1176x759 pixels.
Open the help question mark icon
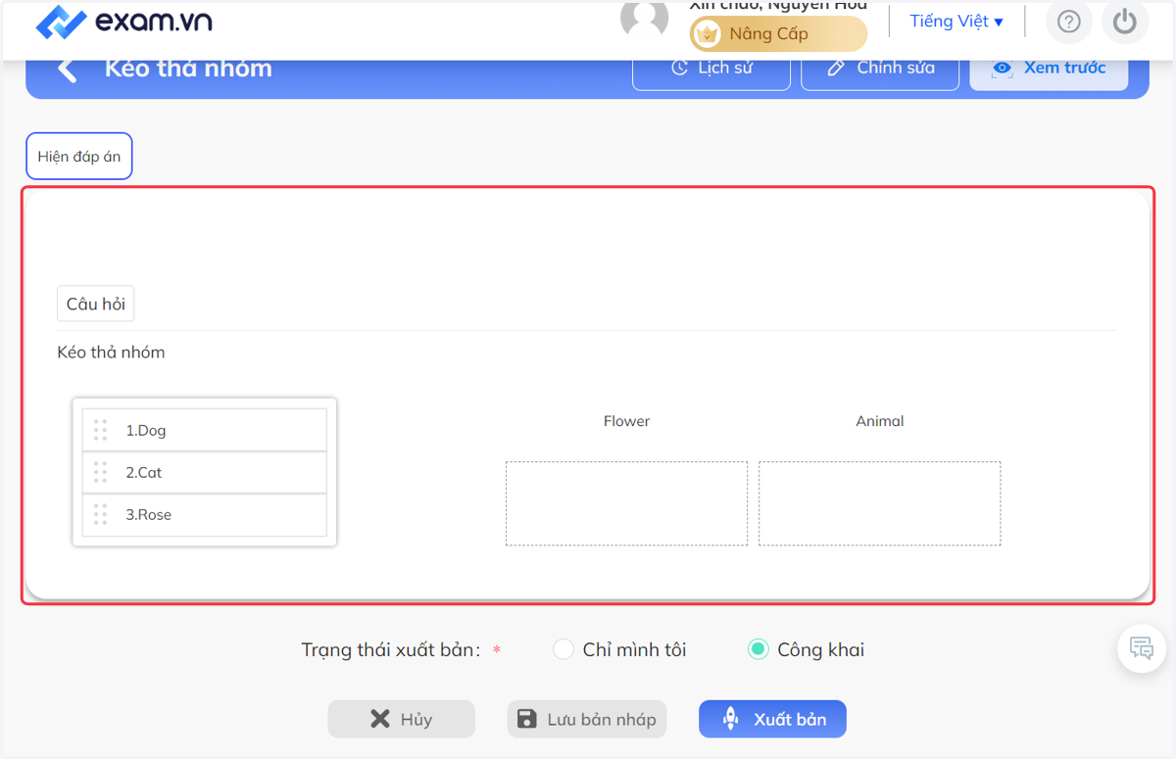[1068, 22]
